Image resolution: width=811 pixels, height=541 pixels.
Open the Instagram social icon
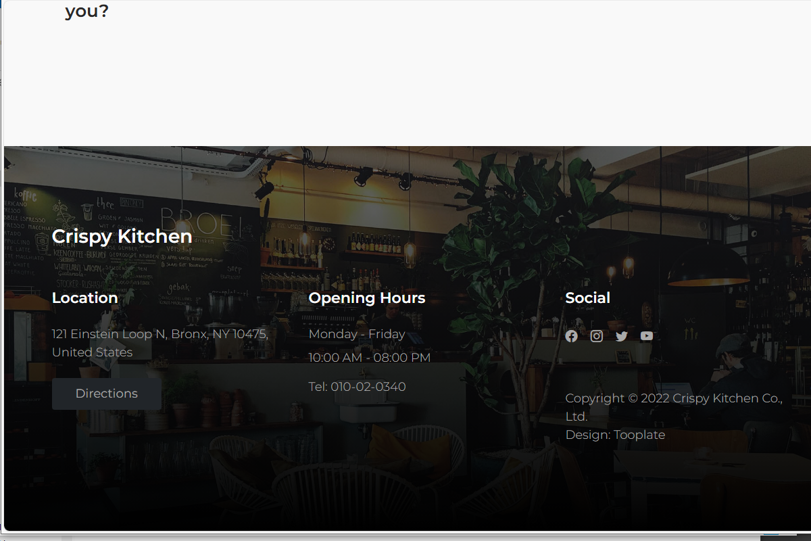click(597, 336)
